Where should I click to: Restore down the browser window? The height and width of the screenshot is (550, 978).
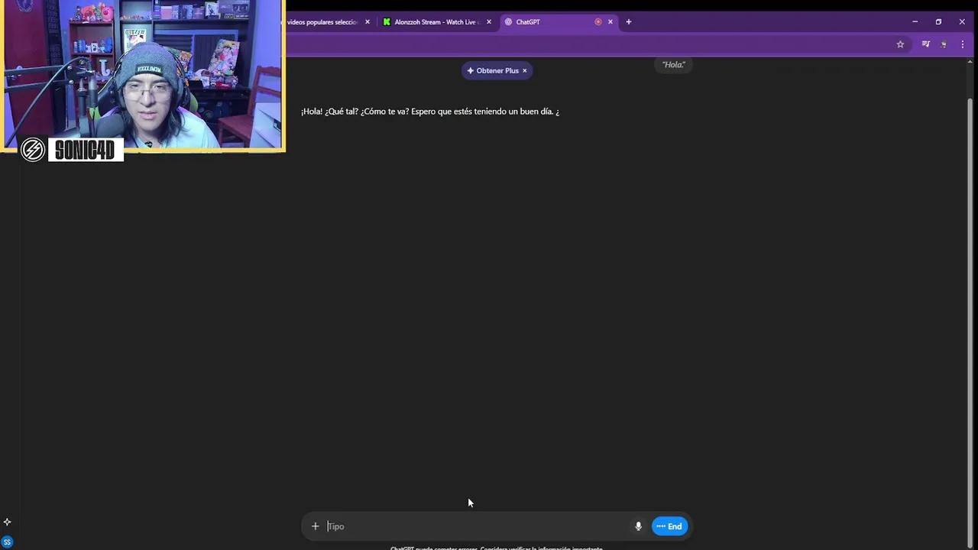tap(938, 22)
